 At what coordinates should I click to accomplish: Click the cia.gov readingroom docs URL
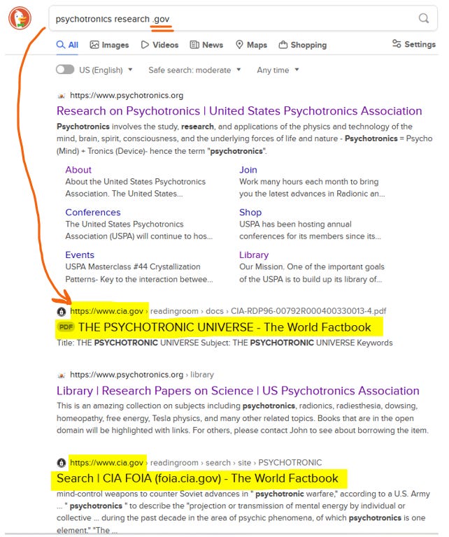228,311
